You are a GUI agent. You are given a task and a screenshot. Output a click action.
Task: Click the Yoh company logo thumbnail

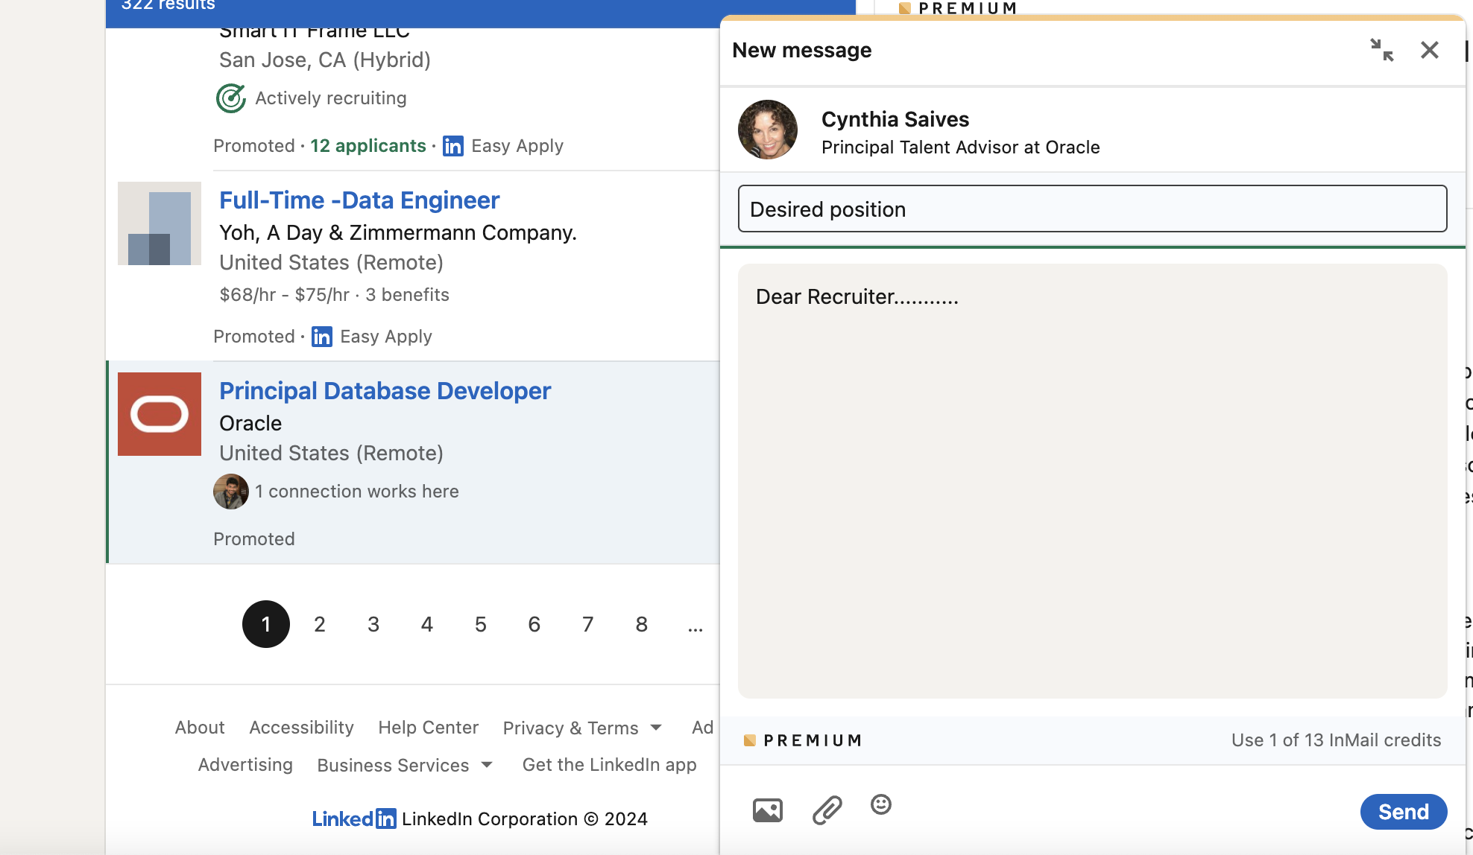[160, 223]
